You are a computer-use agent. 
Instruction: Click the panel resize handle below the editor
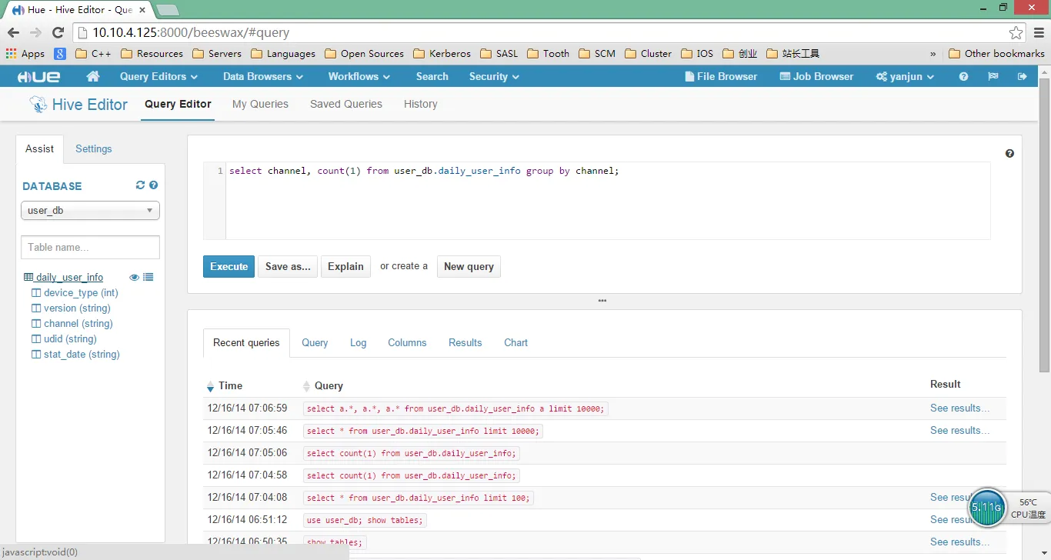[602, 301]
